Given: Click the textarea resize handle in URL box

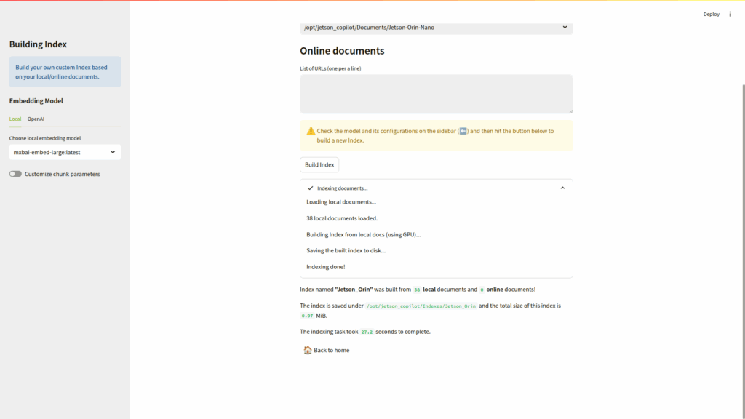Looking at the screenshot, I should click(570, 111).
